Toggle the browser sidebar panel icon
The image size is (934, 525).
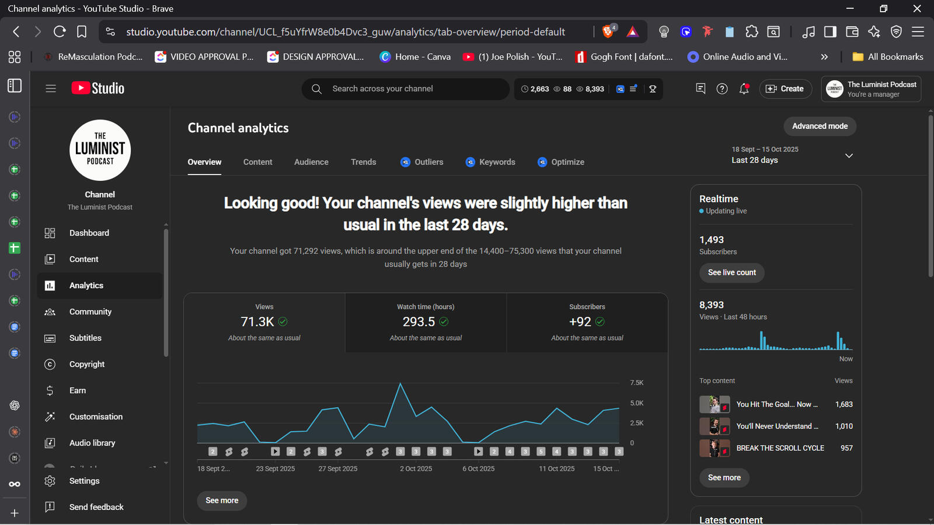pos(830,32)
